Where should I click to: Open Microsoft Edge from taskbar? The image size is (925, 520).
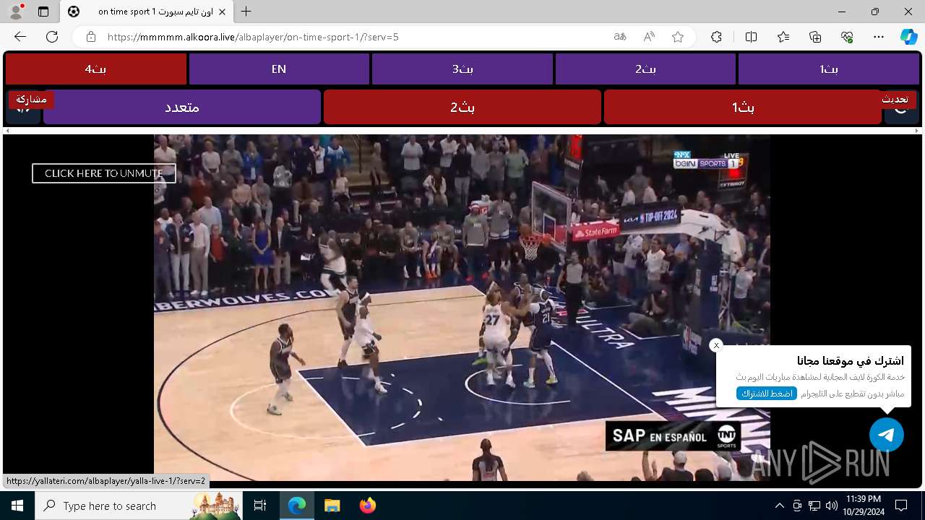pyautogui.click(x=297, y=506)
